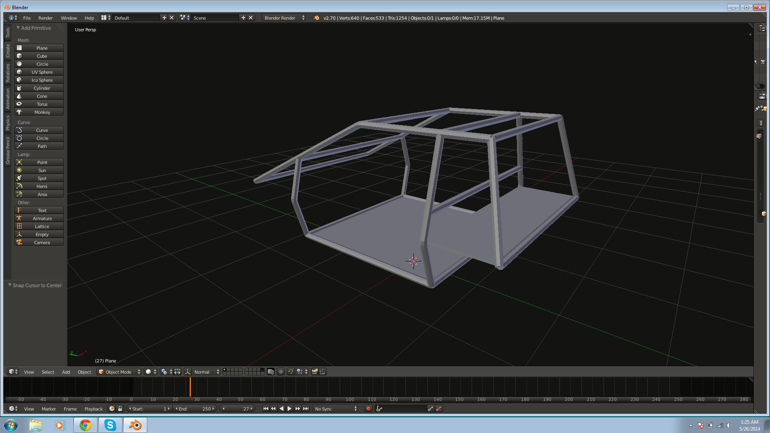
Task: Click the 3D manipulator axes icon
Action: (188, 372)
